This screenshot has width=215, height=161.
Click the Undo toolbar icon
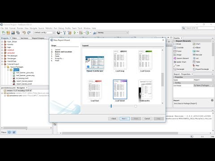coord(24,33)
